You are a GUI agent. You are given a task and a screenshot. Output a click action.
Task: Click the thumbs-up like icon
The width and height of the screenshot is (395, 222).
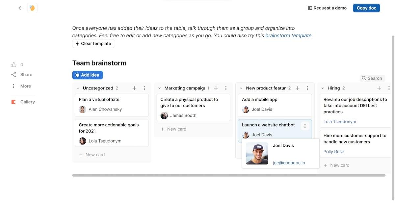13,65
